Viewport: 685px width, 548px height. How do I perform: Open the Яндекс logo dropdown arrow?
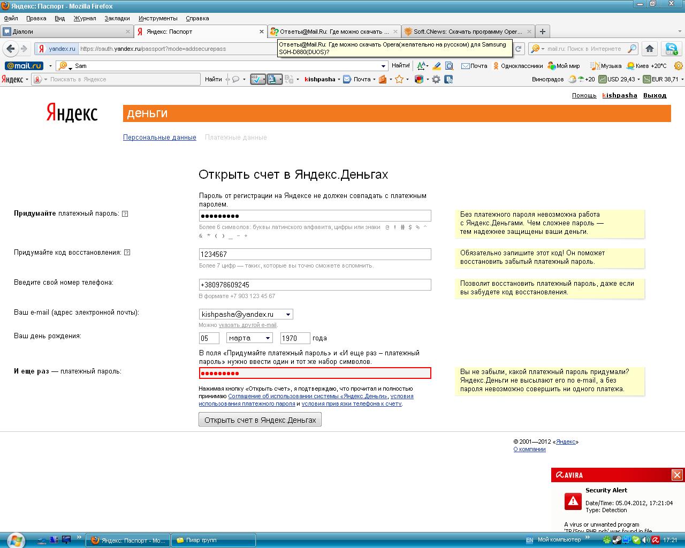click(x=27, y=80)
